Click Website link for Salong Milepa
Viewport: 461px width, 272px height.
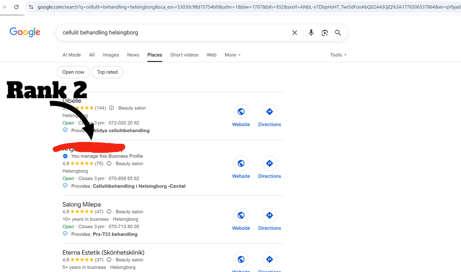[x=241, y=228]
